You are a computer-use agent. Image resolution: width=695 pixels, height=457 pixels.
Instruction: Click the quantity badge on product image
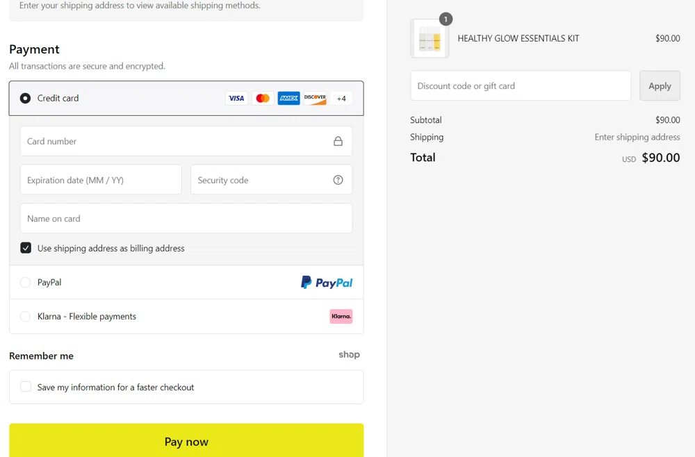[x=445, y=19]
